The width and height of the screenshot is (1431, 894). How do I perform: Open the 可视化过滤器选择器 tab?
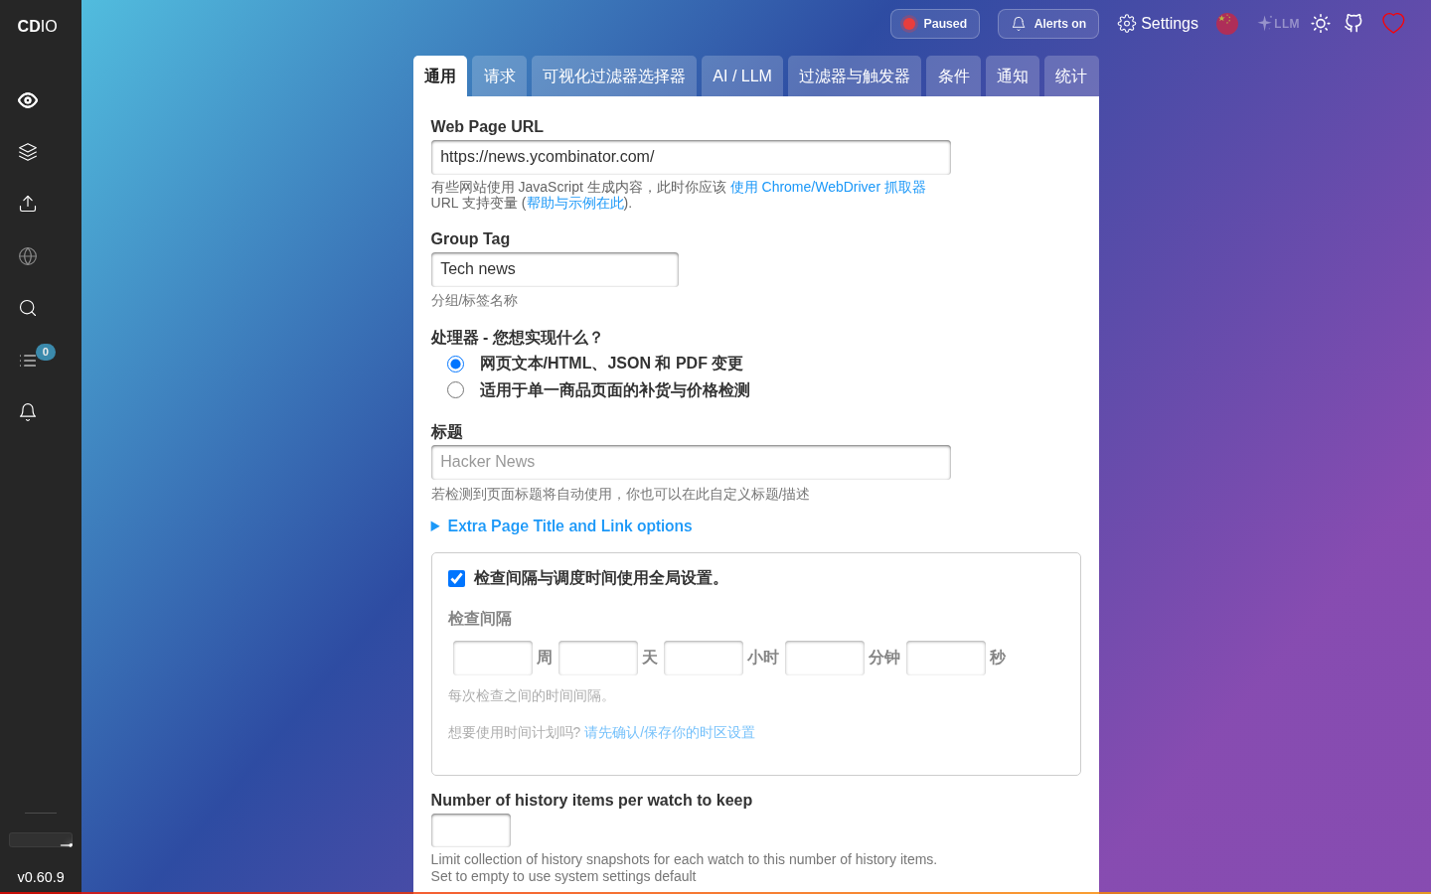point(614,76)
